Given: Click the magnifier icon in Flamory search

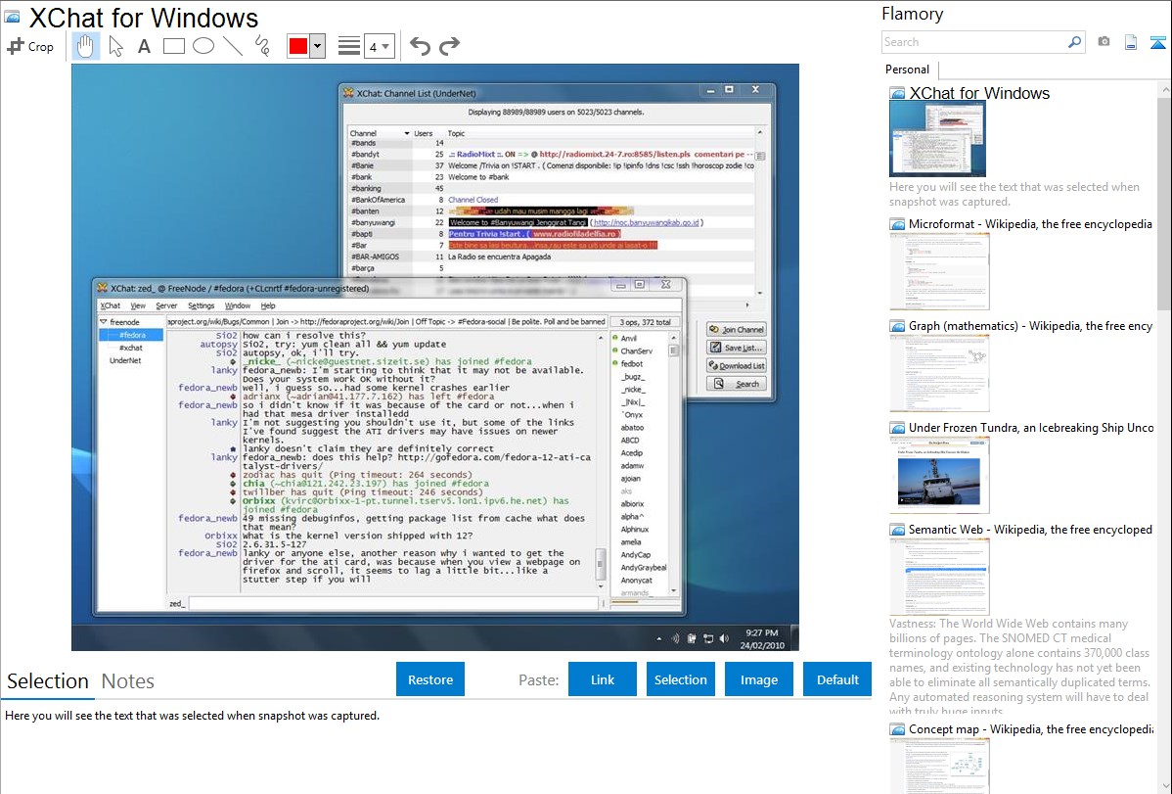Looking at the screenshot, I should (1074, 42).
